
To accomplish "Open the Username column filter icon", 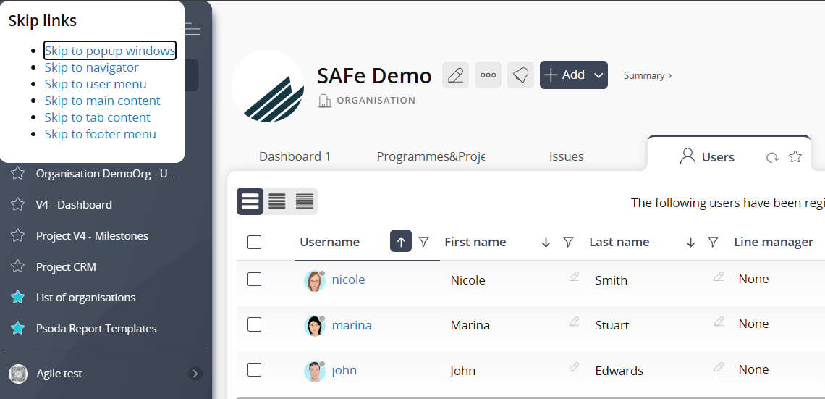I will click(423, 242).
